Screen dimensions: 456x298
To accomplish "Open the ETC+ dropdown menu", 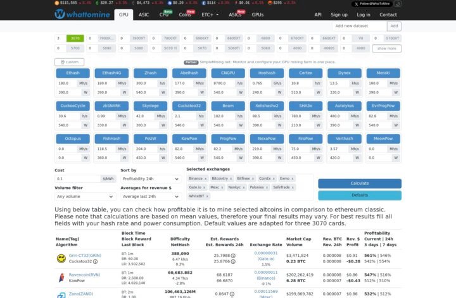I will pyautogui.click(x=210, y=14).
